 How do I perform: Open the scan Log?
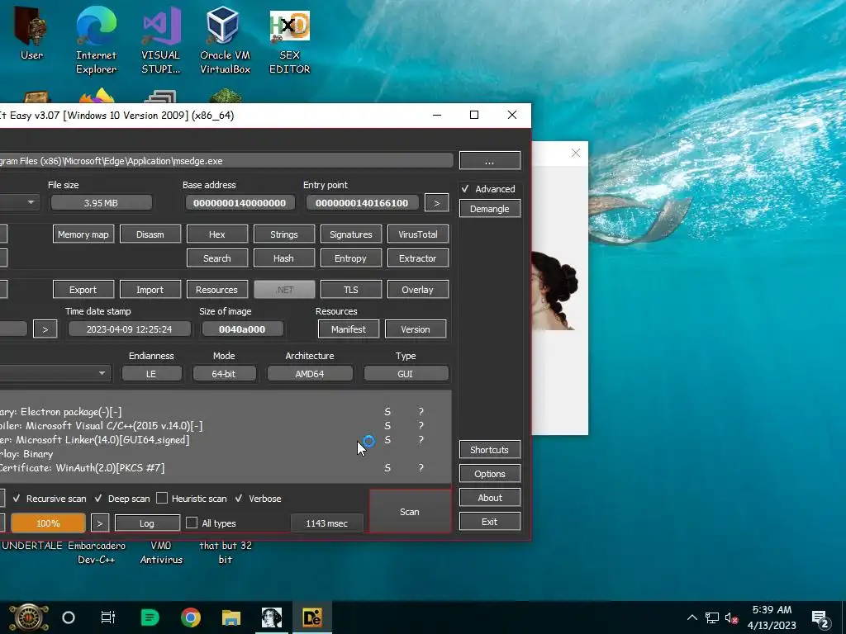coord(147,523)
